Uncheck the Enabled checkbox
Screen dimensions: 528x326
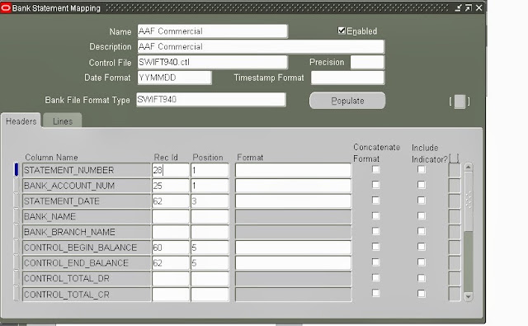342,31
